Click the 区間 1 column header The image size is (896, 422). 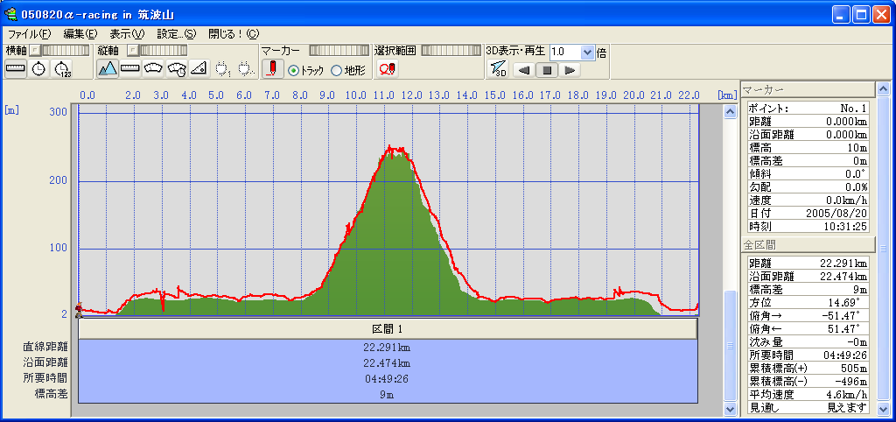click(387, 329)
